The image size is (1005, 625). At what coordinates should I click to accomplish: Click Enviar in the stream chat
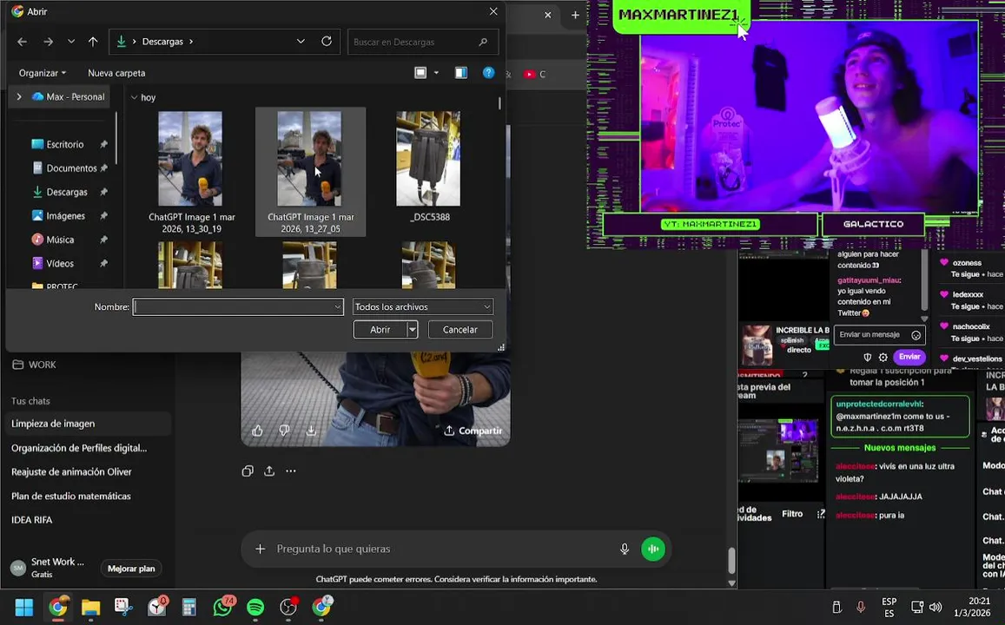click(909, 357)
